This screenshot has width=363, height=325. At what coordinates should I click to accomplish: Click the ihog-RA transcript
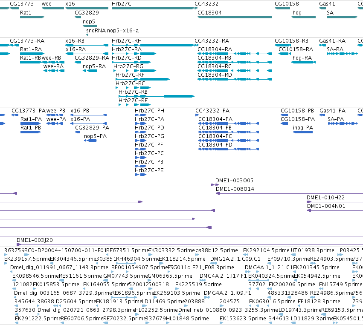(x=304, y=62)
